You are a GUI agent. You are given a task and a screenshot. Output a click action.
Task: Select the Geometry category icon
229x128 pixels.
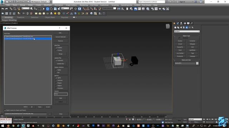coord(175,27)
